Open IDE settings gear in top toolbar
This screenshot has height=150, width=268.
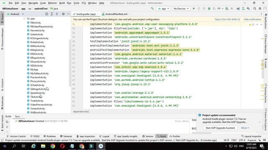coord(260,8)
